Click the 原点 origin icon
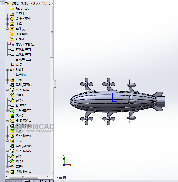This screenshot has width=178, height=182. coord(12,65)
